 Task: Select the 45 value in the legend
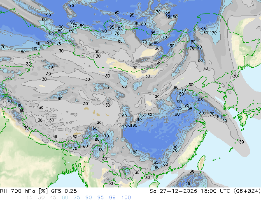click(x=53, y=198)
